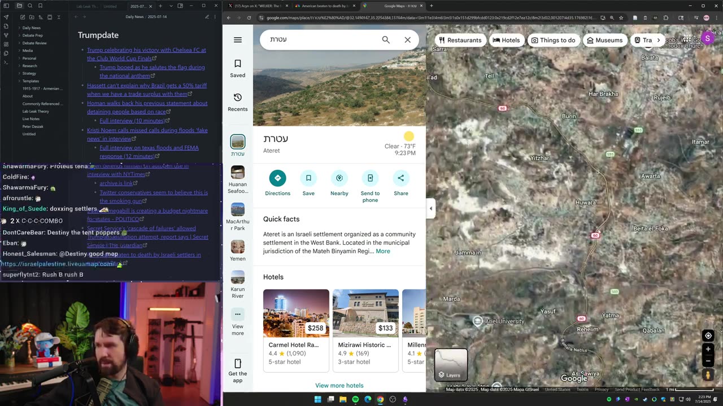Open the Carmel Hotel card

click(296, 330)
